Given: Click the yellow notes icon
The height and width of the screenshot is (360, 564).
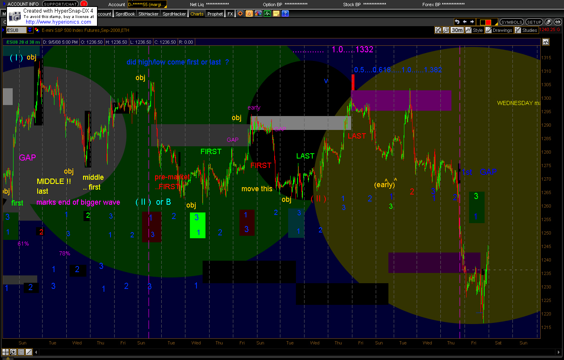Looking at the screenshot, I should (276, 13).
